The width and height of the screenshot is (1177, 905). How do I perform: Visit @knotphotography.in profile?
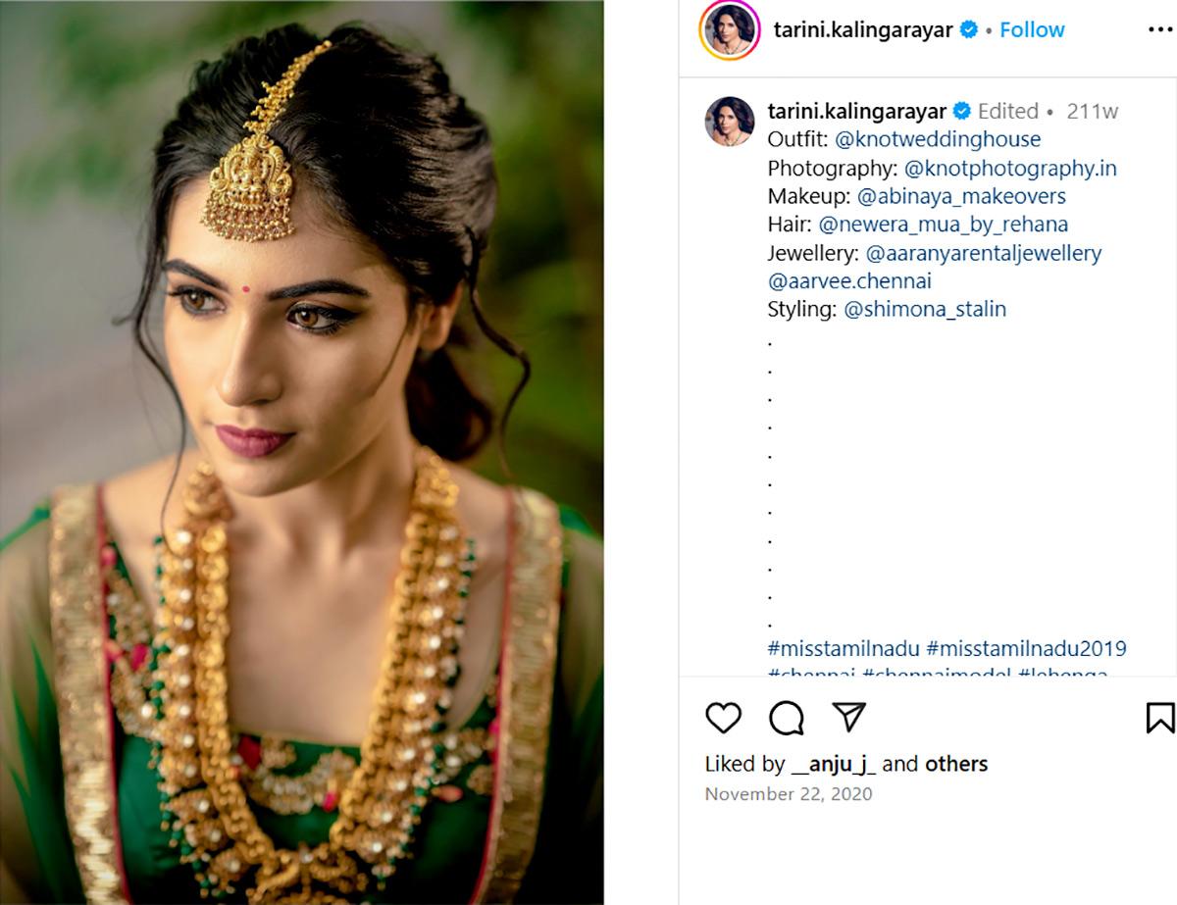(x=1010, y=168)
